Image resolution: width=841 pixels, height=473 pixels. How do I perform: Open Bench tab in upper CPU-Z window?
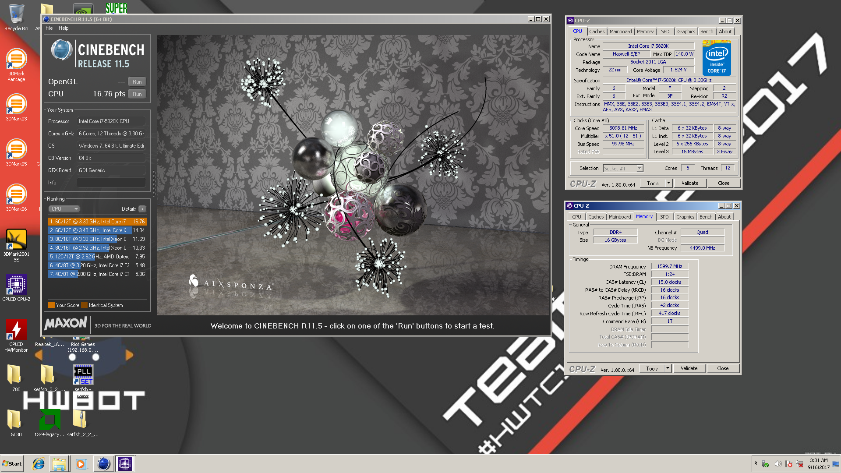click(707, 32)
